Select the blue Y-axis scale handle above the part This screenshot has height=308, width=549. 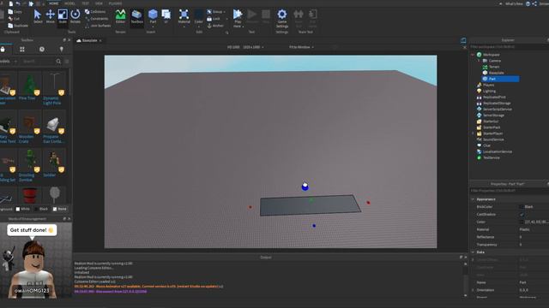pyautogui.click(x=305, y=187)
